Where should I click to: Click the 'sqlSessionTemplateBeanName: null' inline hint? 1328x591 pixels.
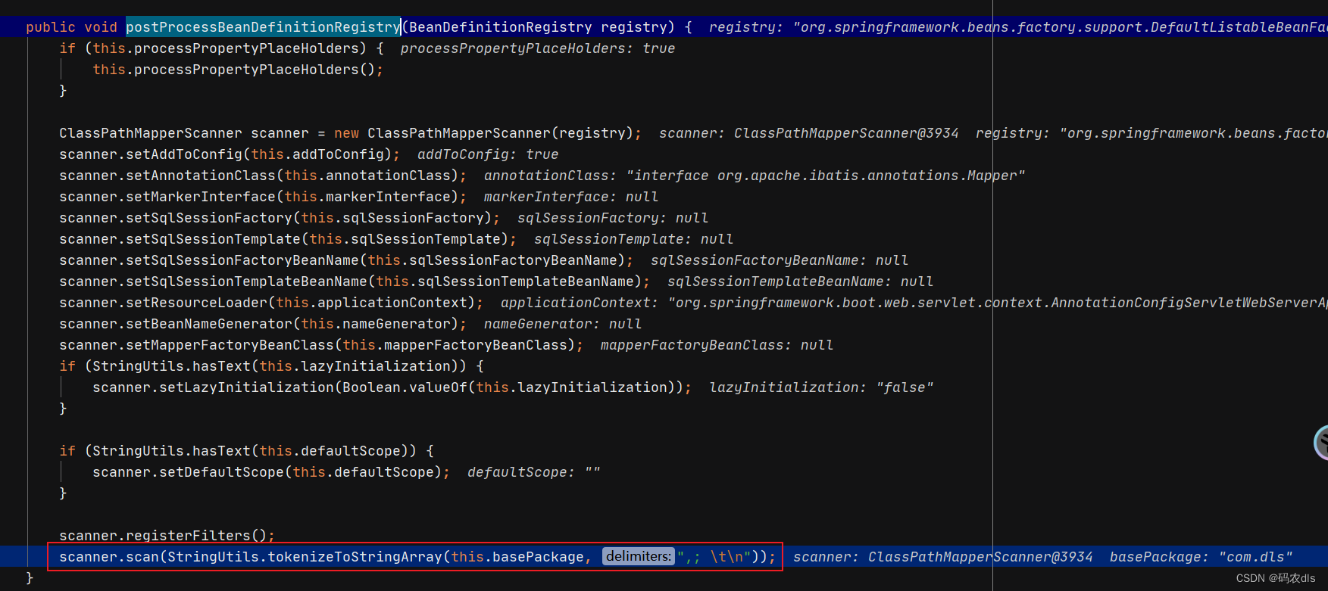click(800, 282)
